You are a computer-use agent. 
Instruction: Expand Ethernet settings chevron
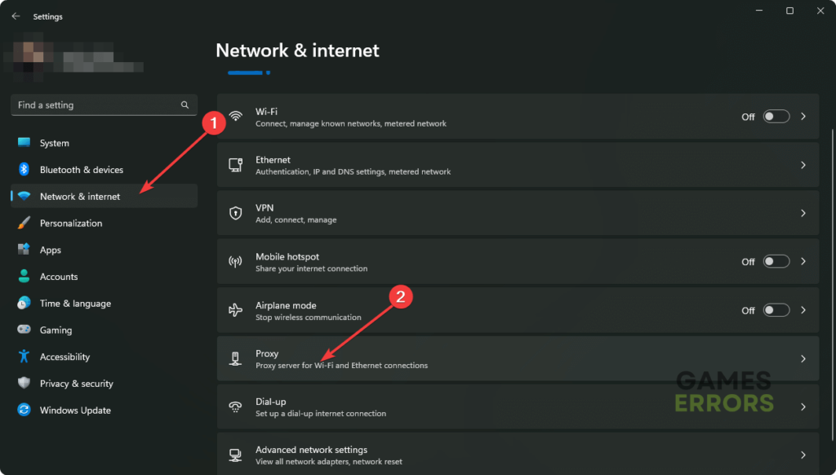coord(803,165)
